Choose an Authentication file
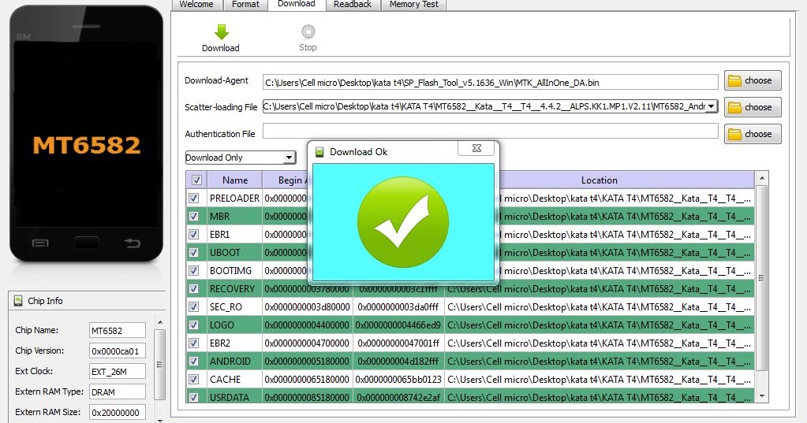The height and width of the screenshot is (423, 807). (x=753, y=134)
